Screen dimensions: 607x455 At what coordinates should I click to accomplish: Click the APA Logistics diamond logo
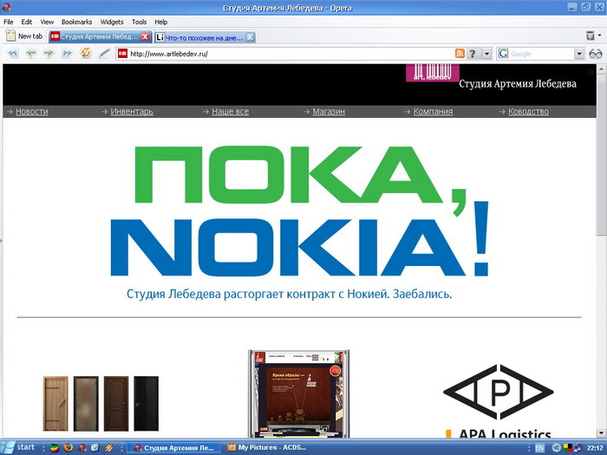click(x=499, y=392)
